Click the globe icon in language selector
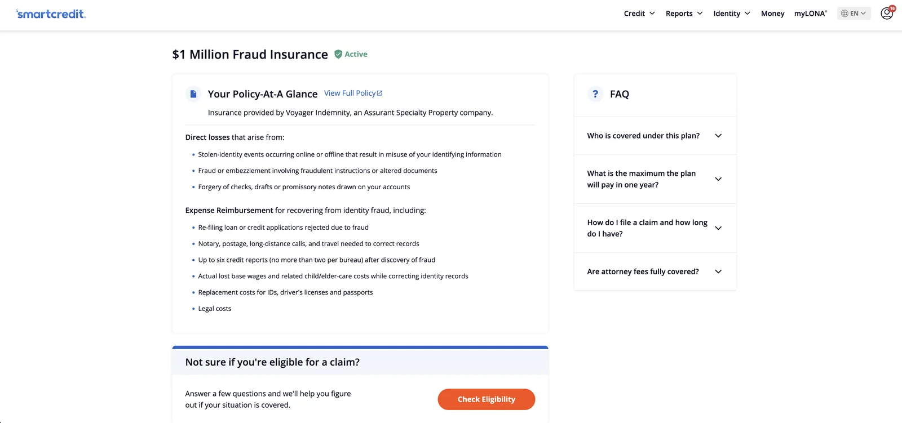The height and width of the screenshot is (423, 902). pyautogui.click(x=844, y=14)
